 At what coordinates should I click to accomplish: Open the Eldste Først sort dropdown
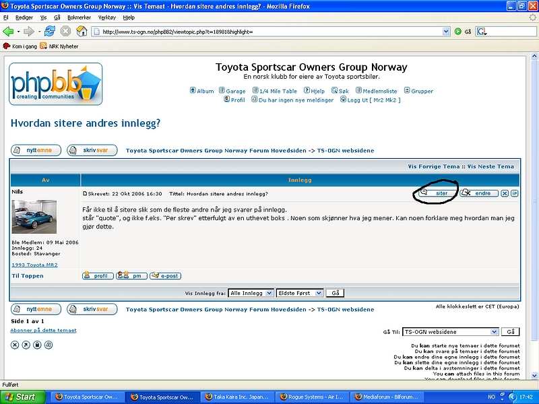[300, 293]
